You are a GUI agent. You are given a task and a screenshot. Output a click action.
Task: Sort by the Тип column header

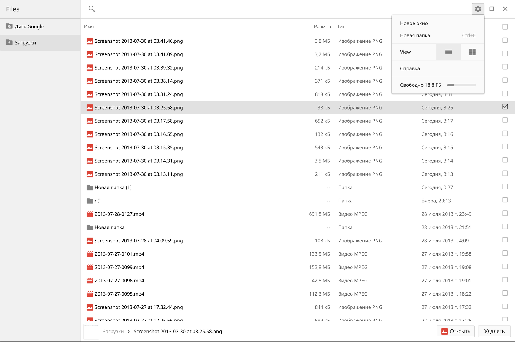(341, 27)
